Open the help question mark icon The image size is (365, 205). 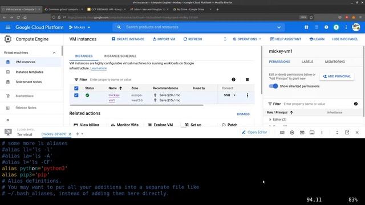pyautogui.click(x=326, y=27)
